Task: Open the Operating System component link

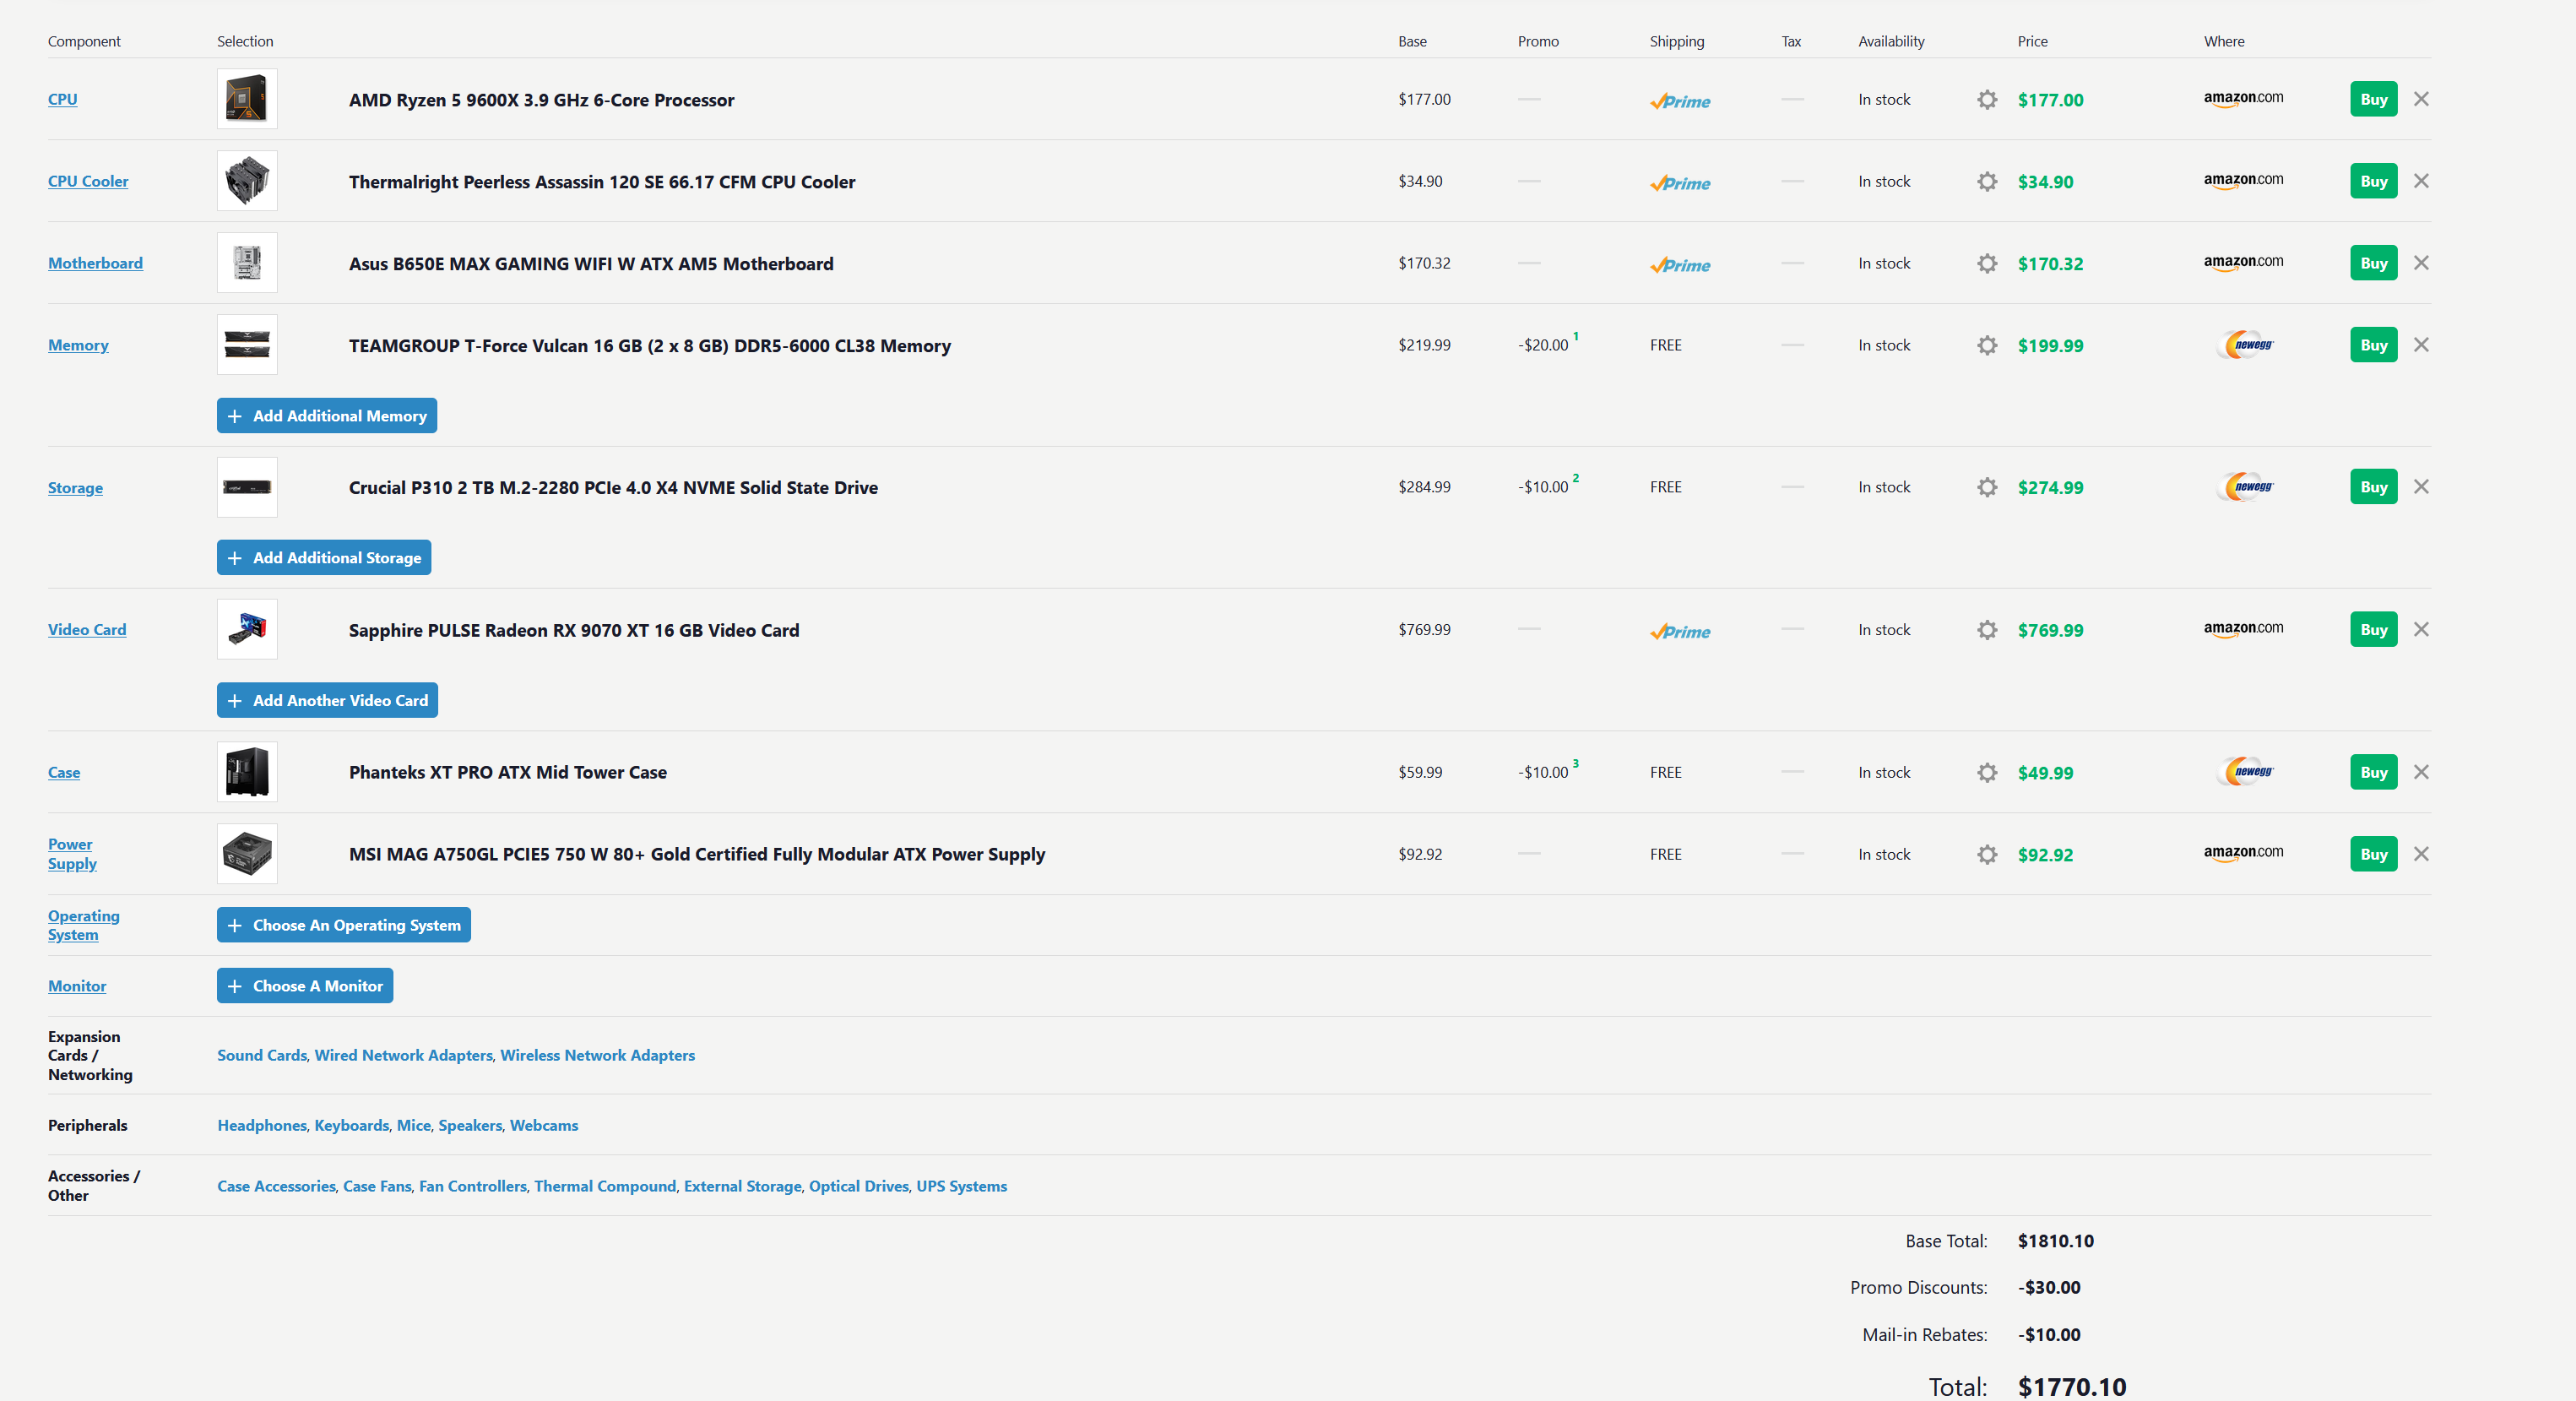Action: [83, 925]
